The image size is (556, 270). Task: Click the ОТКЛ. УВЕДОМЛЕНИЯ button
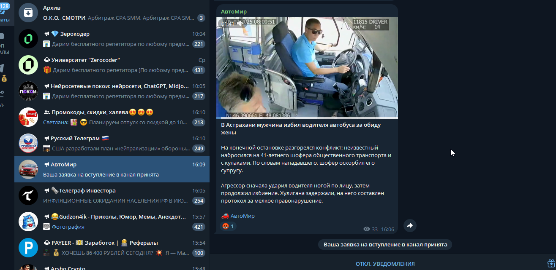(385, 264)
